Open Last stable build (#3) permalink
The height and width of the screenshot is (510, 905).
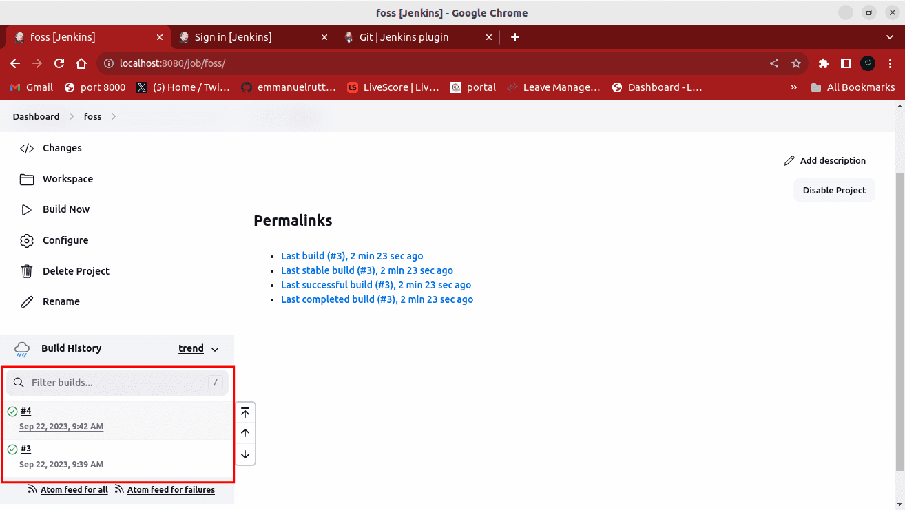click(x=366, y=270)
